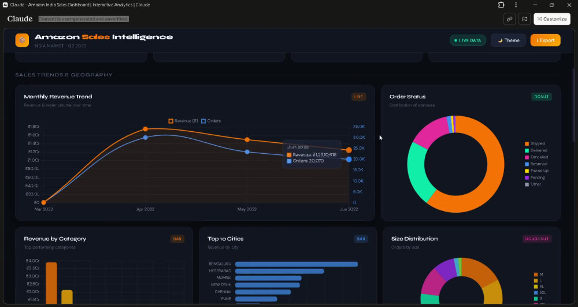Click the DONUT chart type badge
Screen dimensions: 578x307
pos(542,97)
